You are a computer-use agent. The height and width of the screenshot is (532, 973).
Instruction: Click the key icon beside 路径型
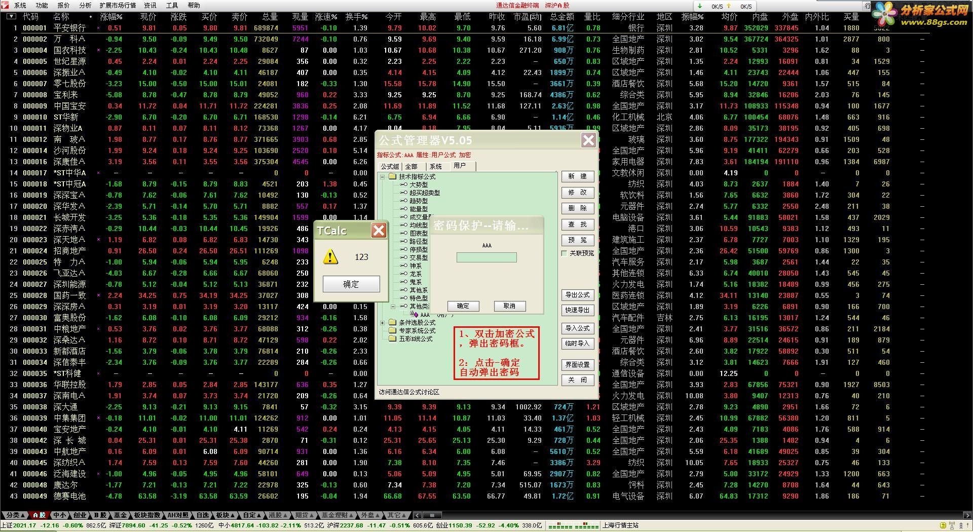click(404, 242)
